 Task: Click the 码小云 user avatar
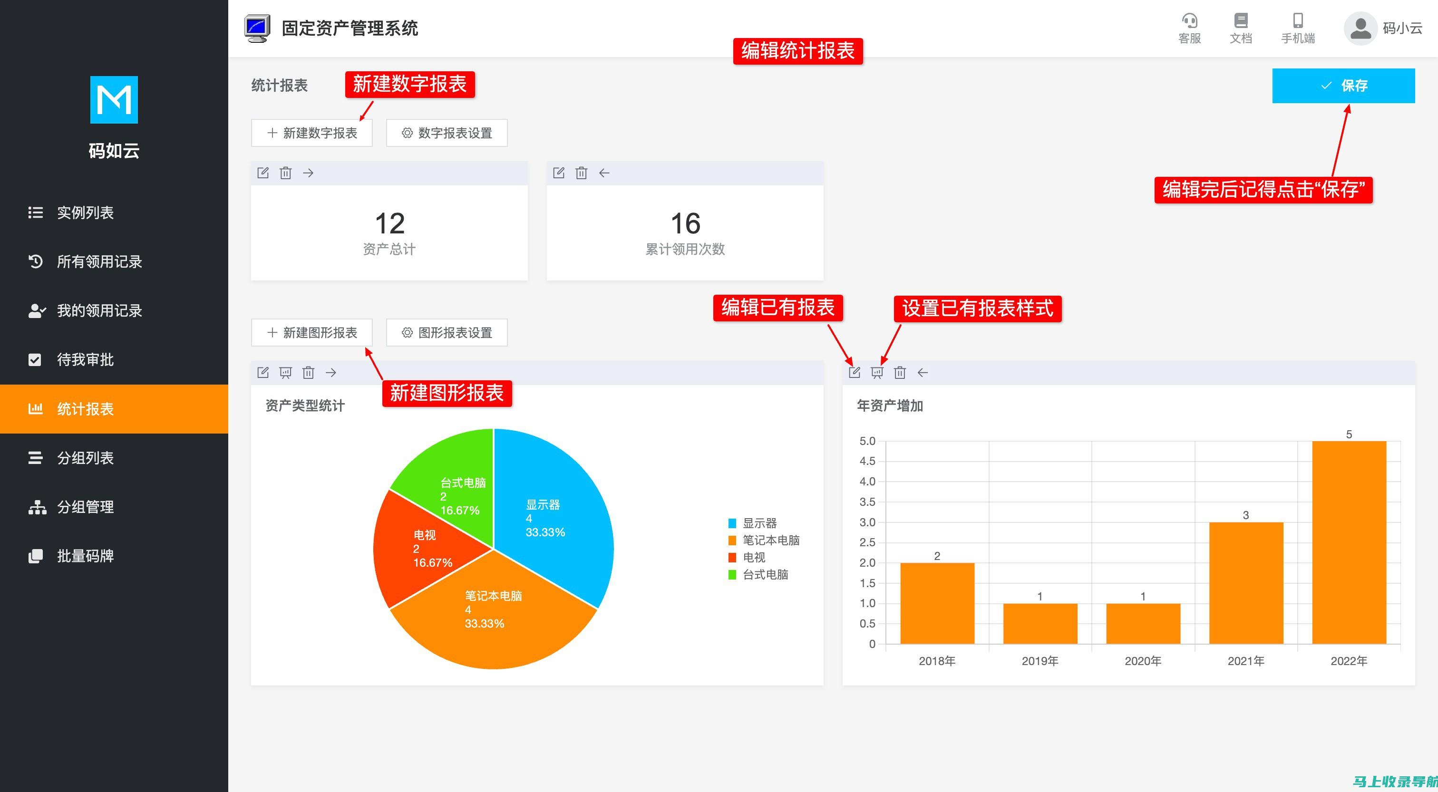(1360, 29)
